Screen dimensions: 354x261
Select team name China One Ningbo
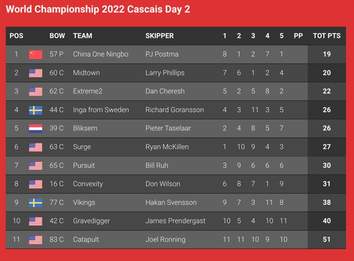[101, 54]
